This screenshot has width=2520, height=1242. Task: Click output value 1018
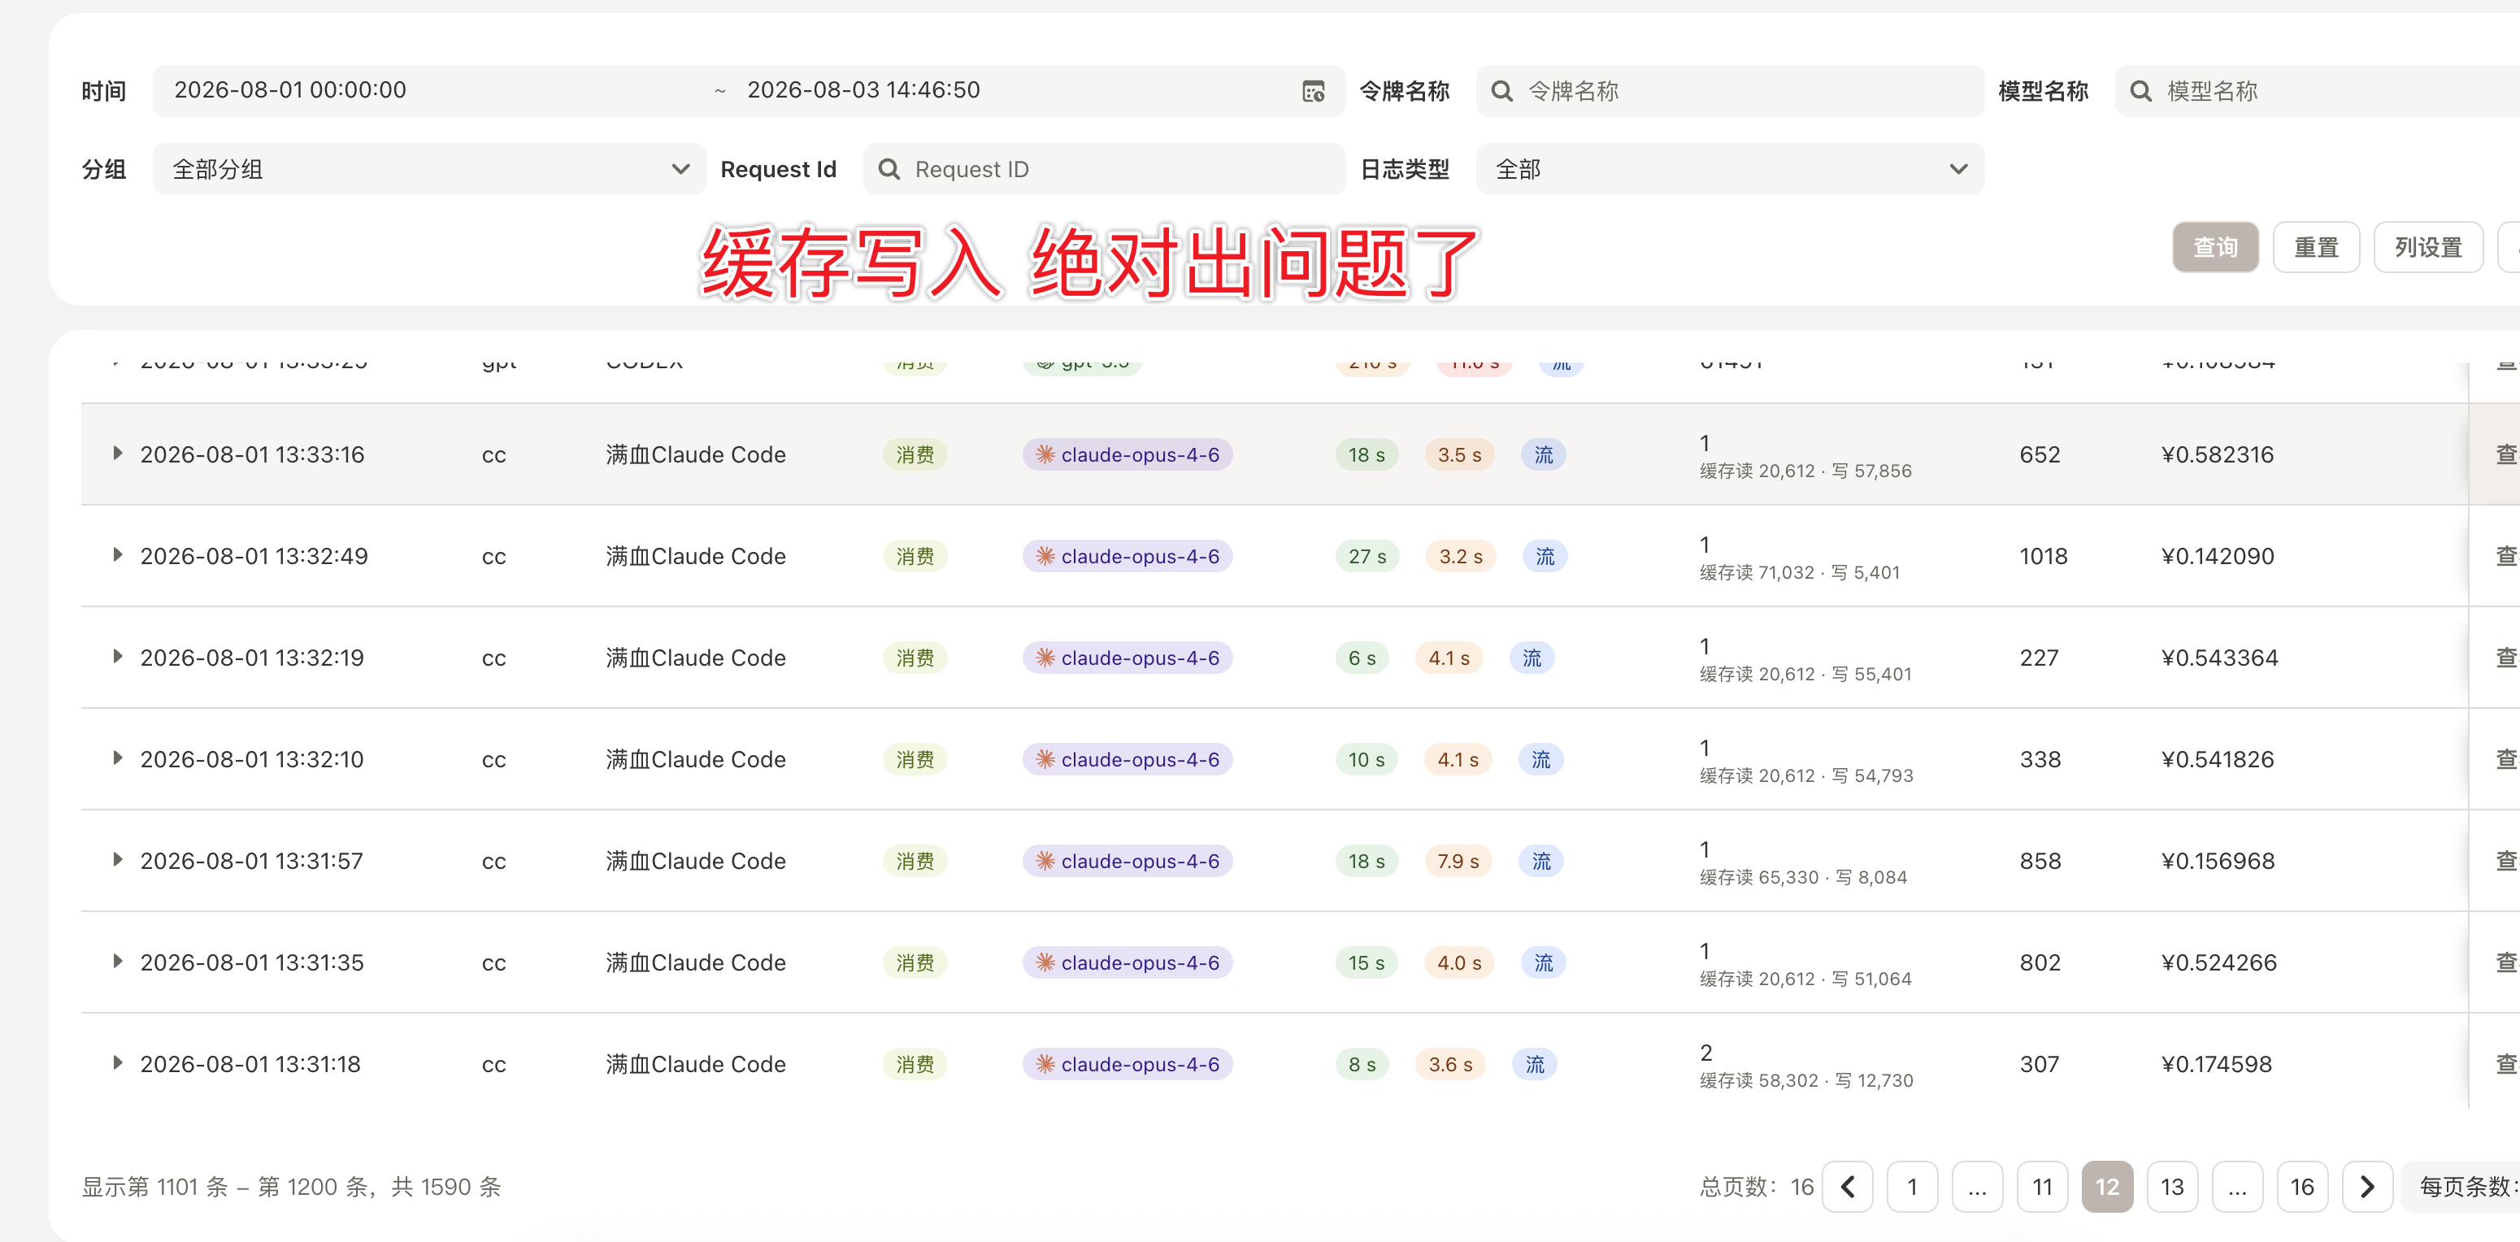(2043, 557)
